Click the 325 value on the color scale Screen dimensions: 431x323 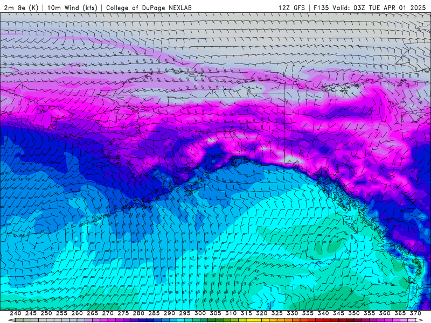[277, 313]
